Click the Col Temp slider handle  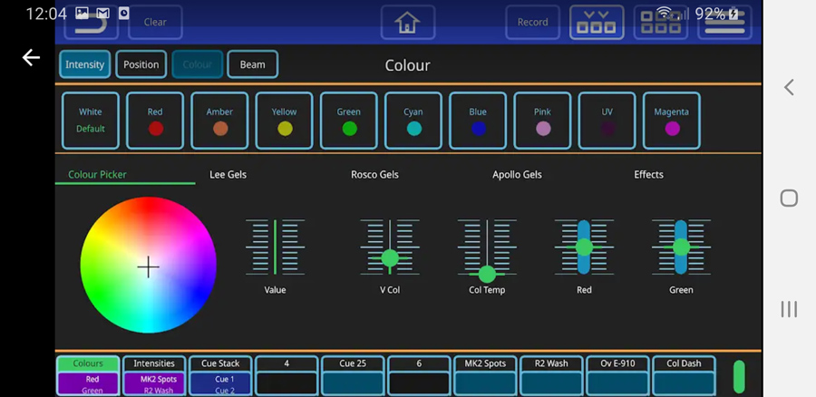[487, 275]
